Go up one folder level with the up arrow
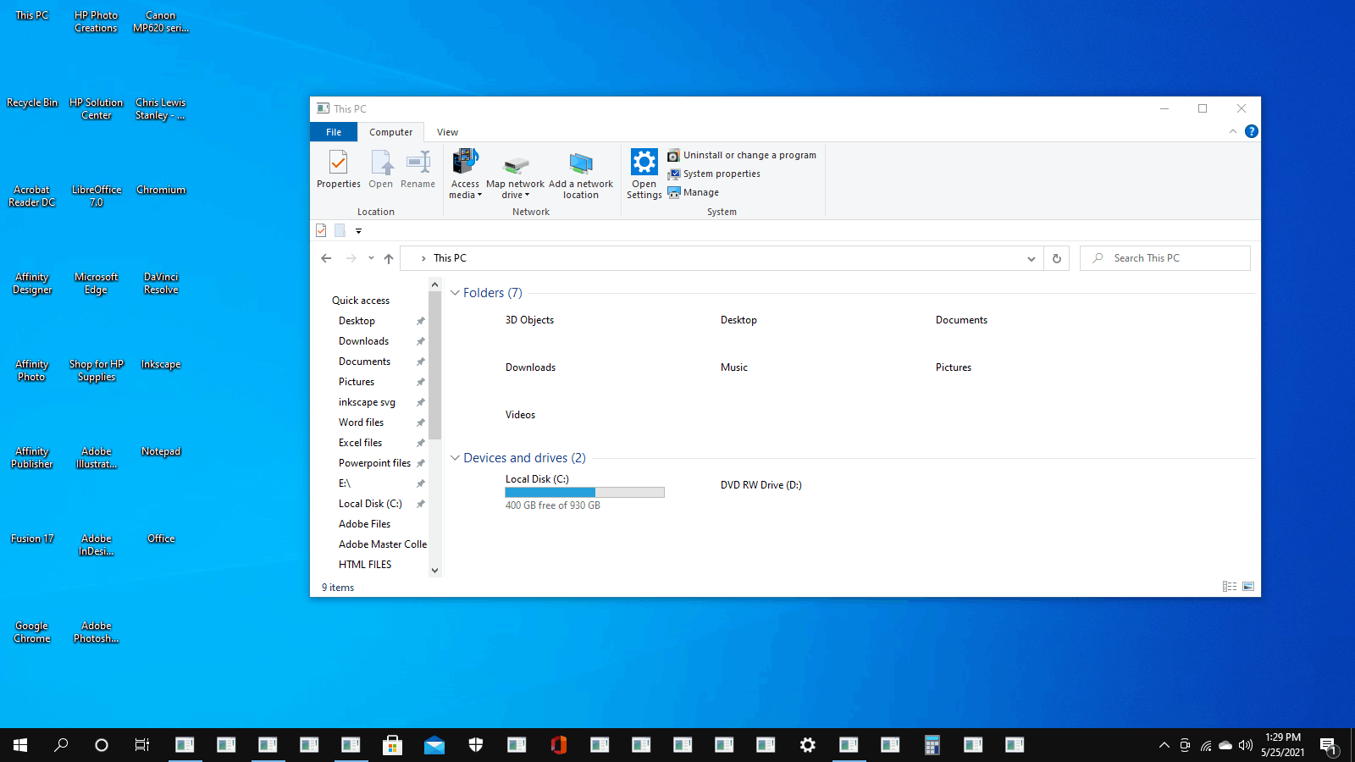1355x762 pixels. [x=389, y=258]
